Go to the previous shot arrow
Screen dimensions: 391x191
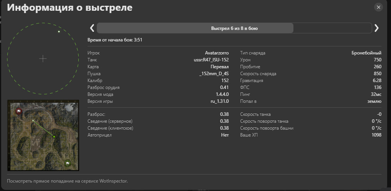pyautogui.click(x=92, y=28)
